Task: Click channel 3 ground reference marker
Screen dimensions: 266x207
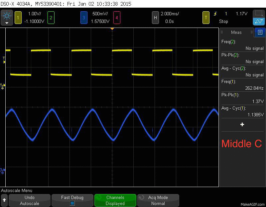Action: point(3,171)
